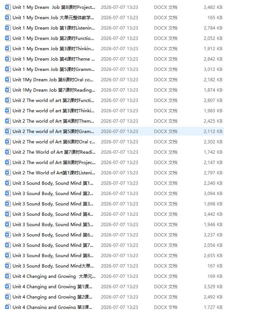
Task: Click the Word icon of Unit 1 第8课时 Project file
Action: [x=7, y=7]
